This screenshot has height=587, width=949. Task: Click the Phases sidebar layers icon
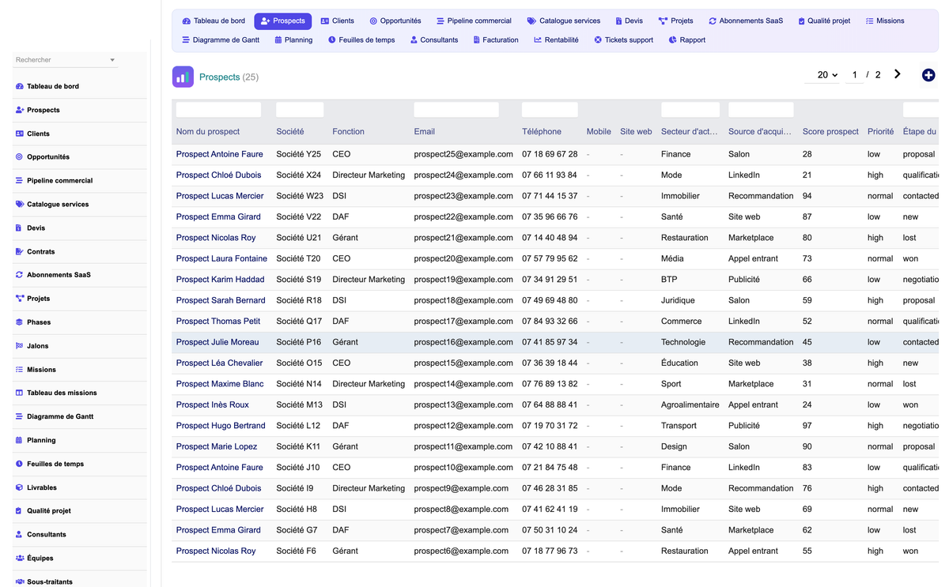pos(20,322)
